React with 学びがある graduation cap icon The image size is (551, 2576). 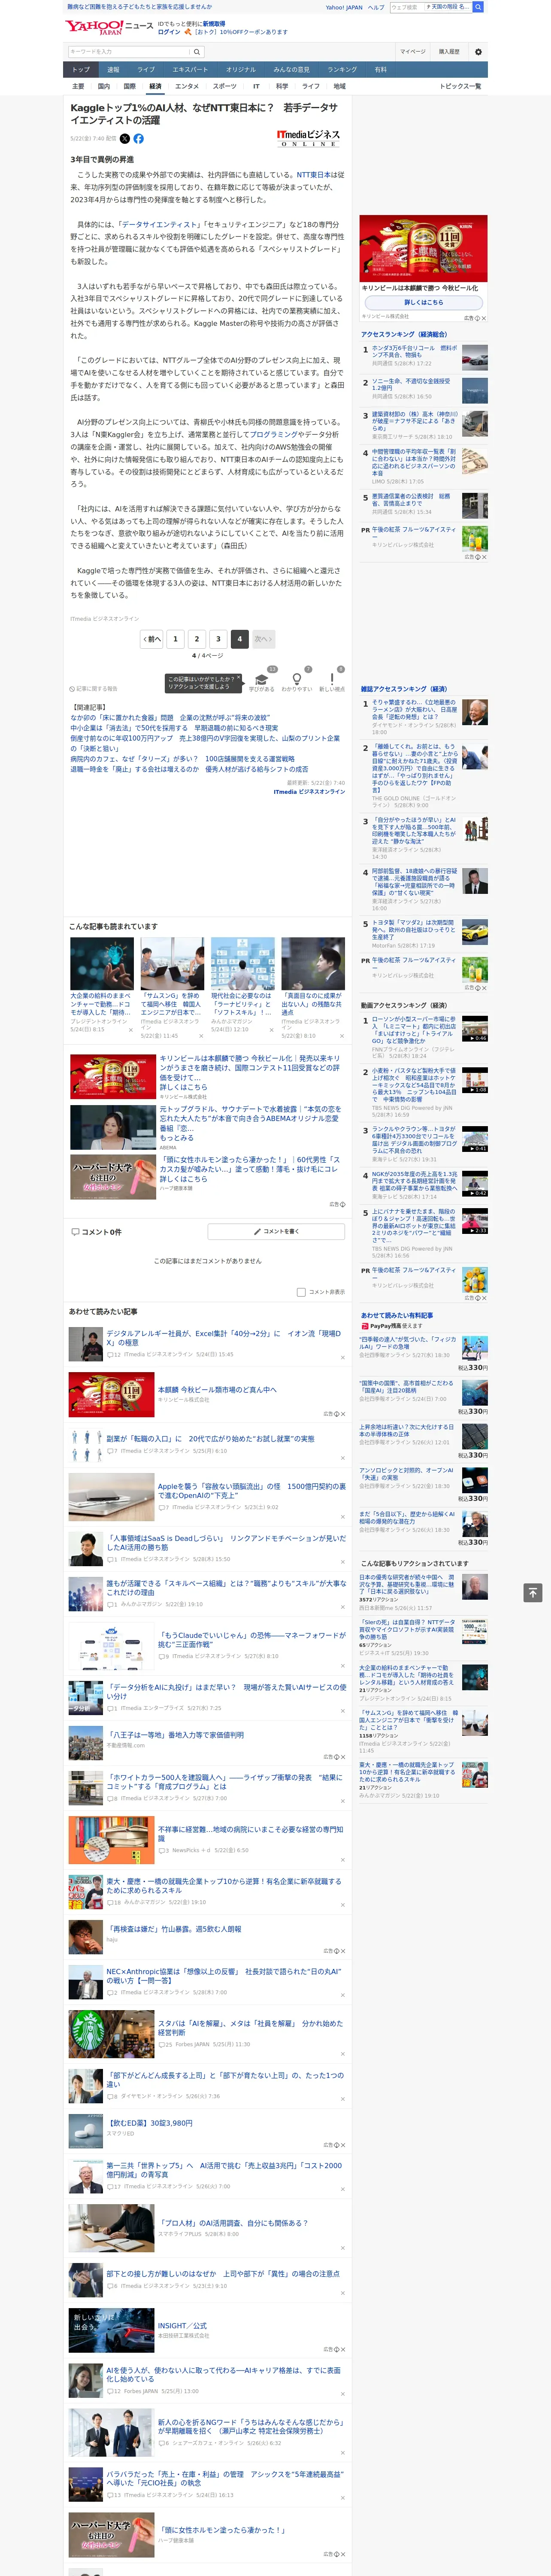(x=262, y=679)
